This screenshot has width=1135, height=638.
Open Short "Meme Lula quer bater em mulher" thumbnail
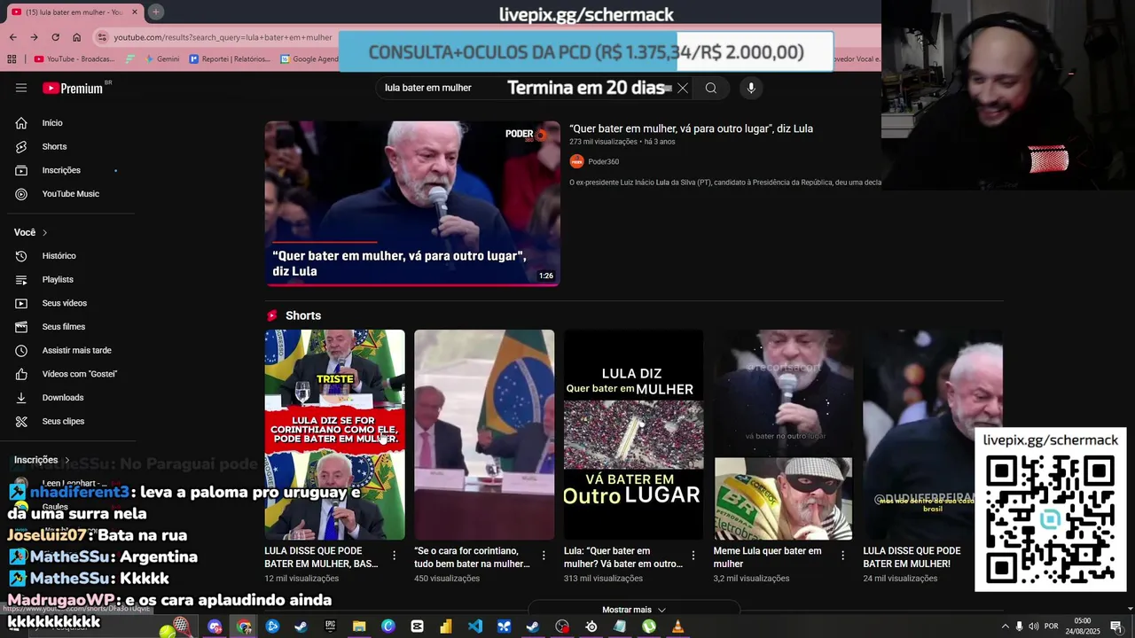point(784,434)
